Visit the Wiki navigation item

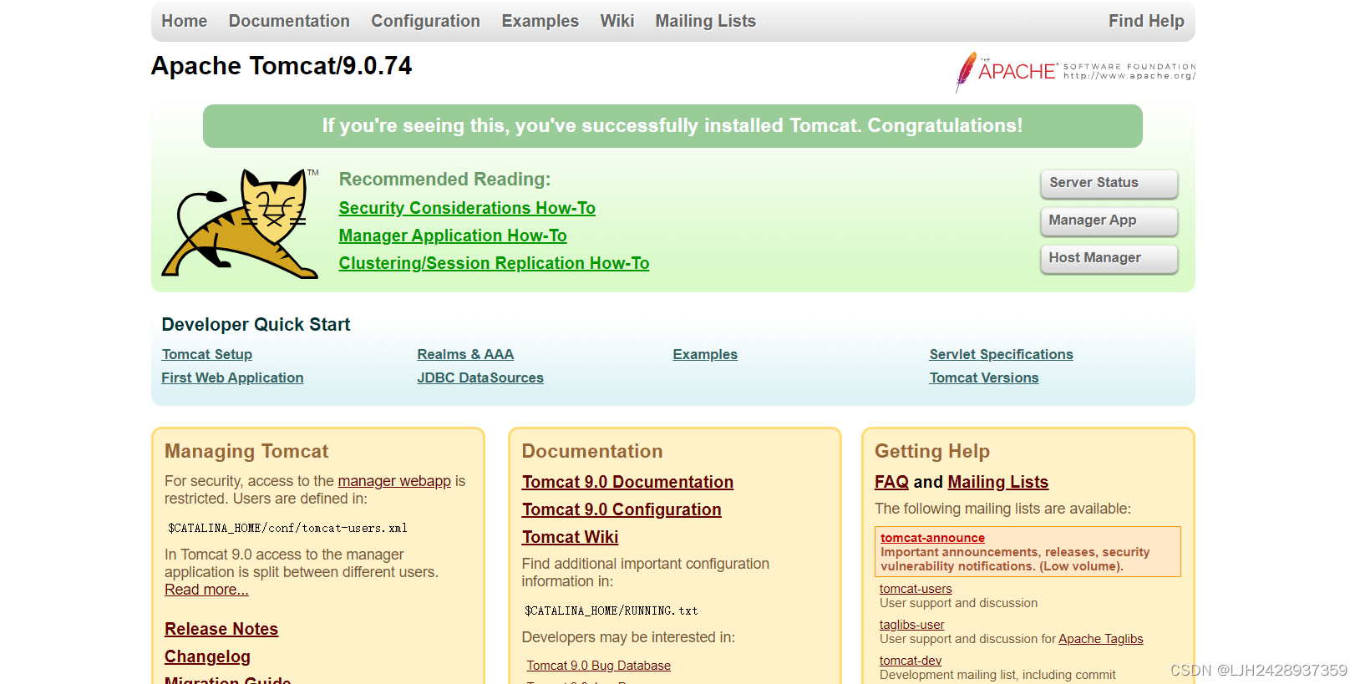617,21
